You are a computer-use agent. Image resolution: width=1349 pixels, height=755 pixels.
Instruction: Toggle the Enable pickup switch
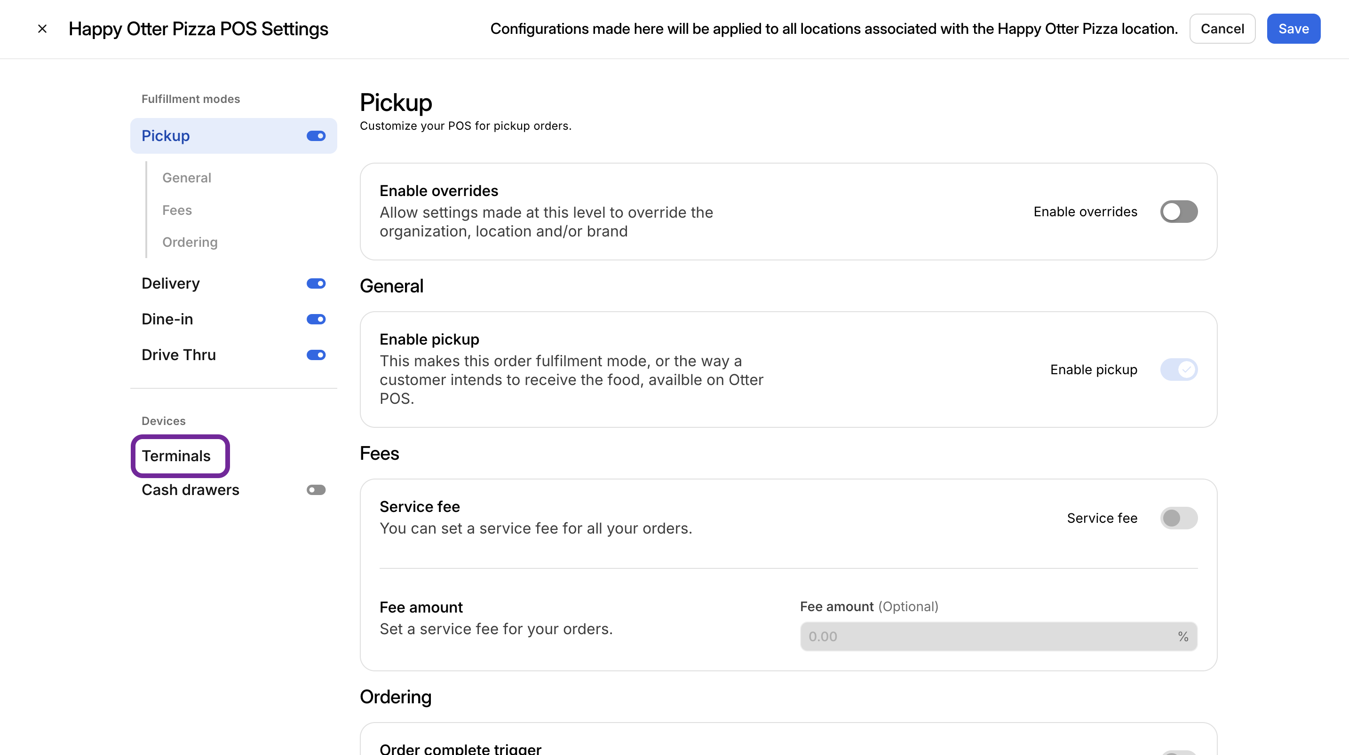(1179, 370)
